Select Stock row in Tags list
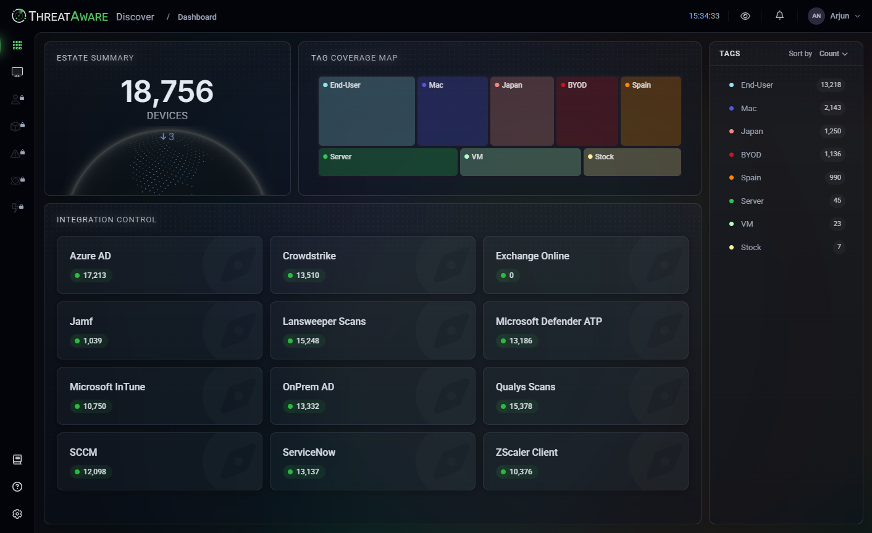Image resolution: width=872 pixels, height=533 pixels. [786, 247]
